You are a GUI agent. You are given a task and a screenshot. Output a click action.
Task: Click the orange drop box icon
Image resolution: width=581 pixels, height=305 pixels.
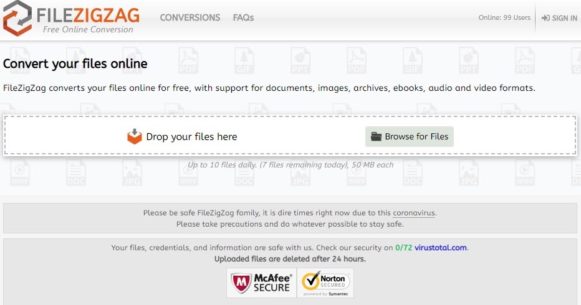coord(135,136)
